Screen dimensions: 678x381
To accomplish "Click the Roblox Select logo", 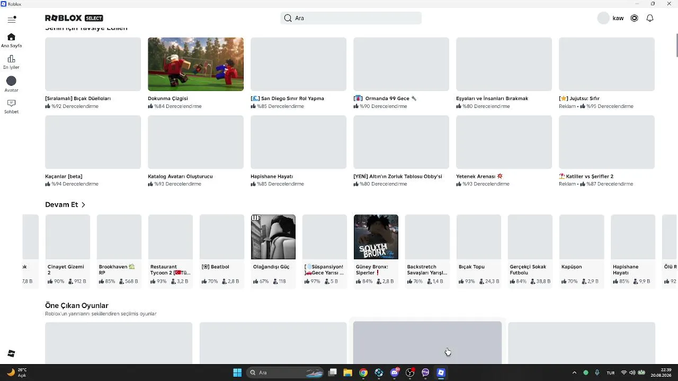I will (74, 18).
